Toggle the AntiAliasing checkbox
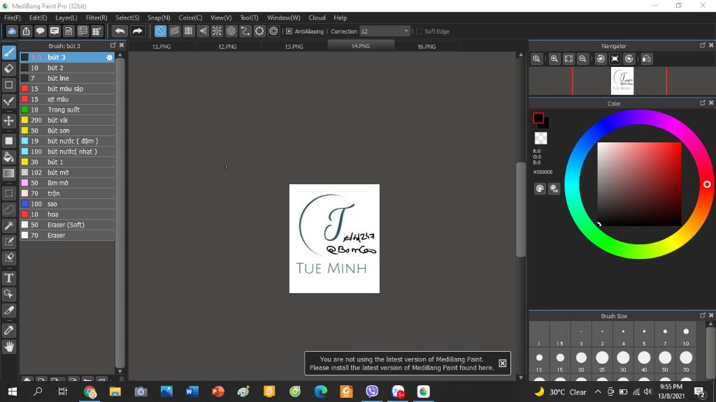716x402 pixels. (289, 31)
